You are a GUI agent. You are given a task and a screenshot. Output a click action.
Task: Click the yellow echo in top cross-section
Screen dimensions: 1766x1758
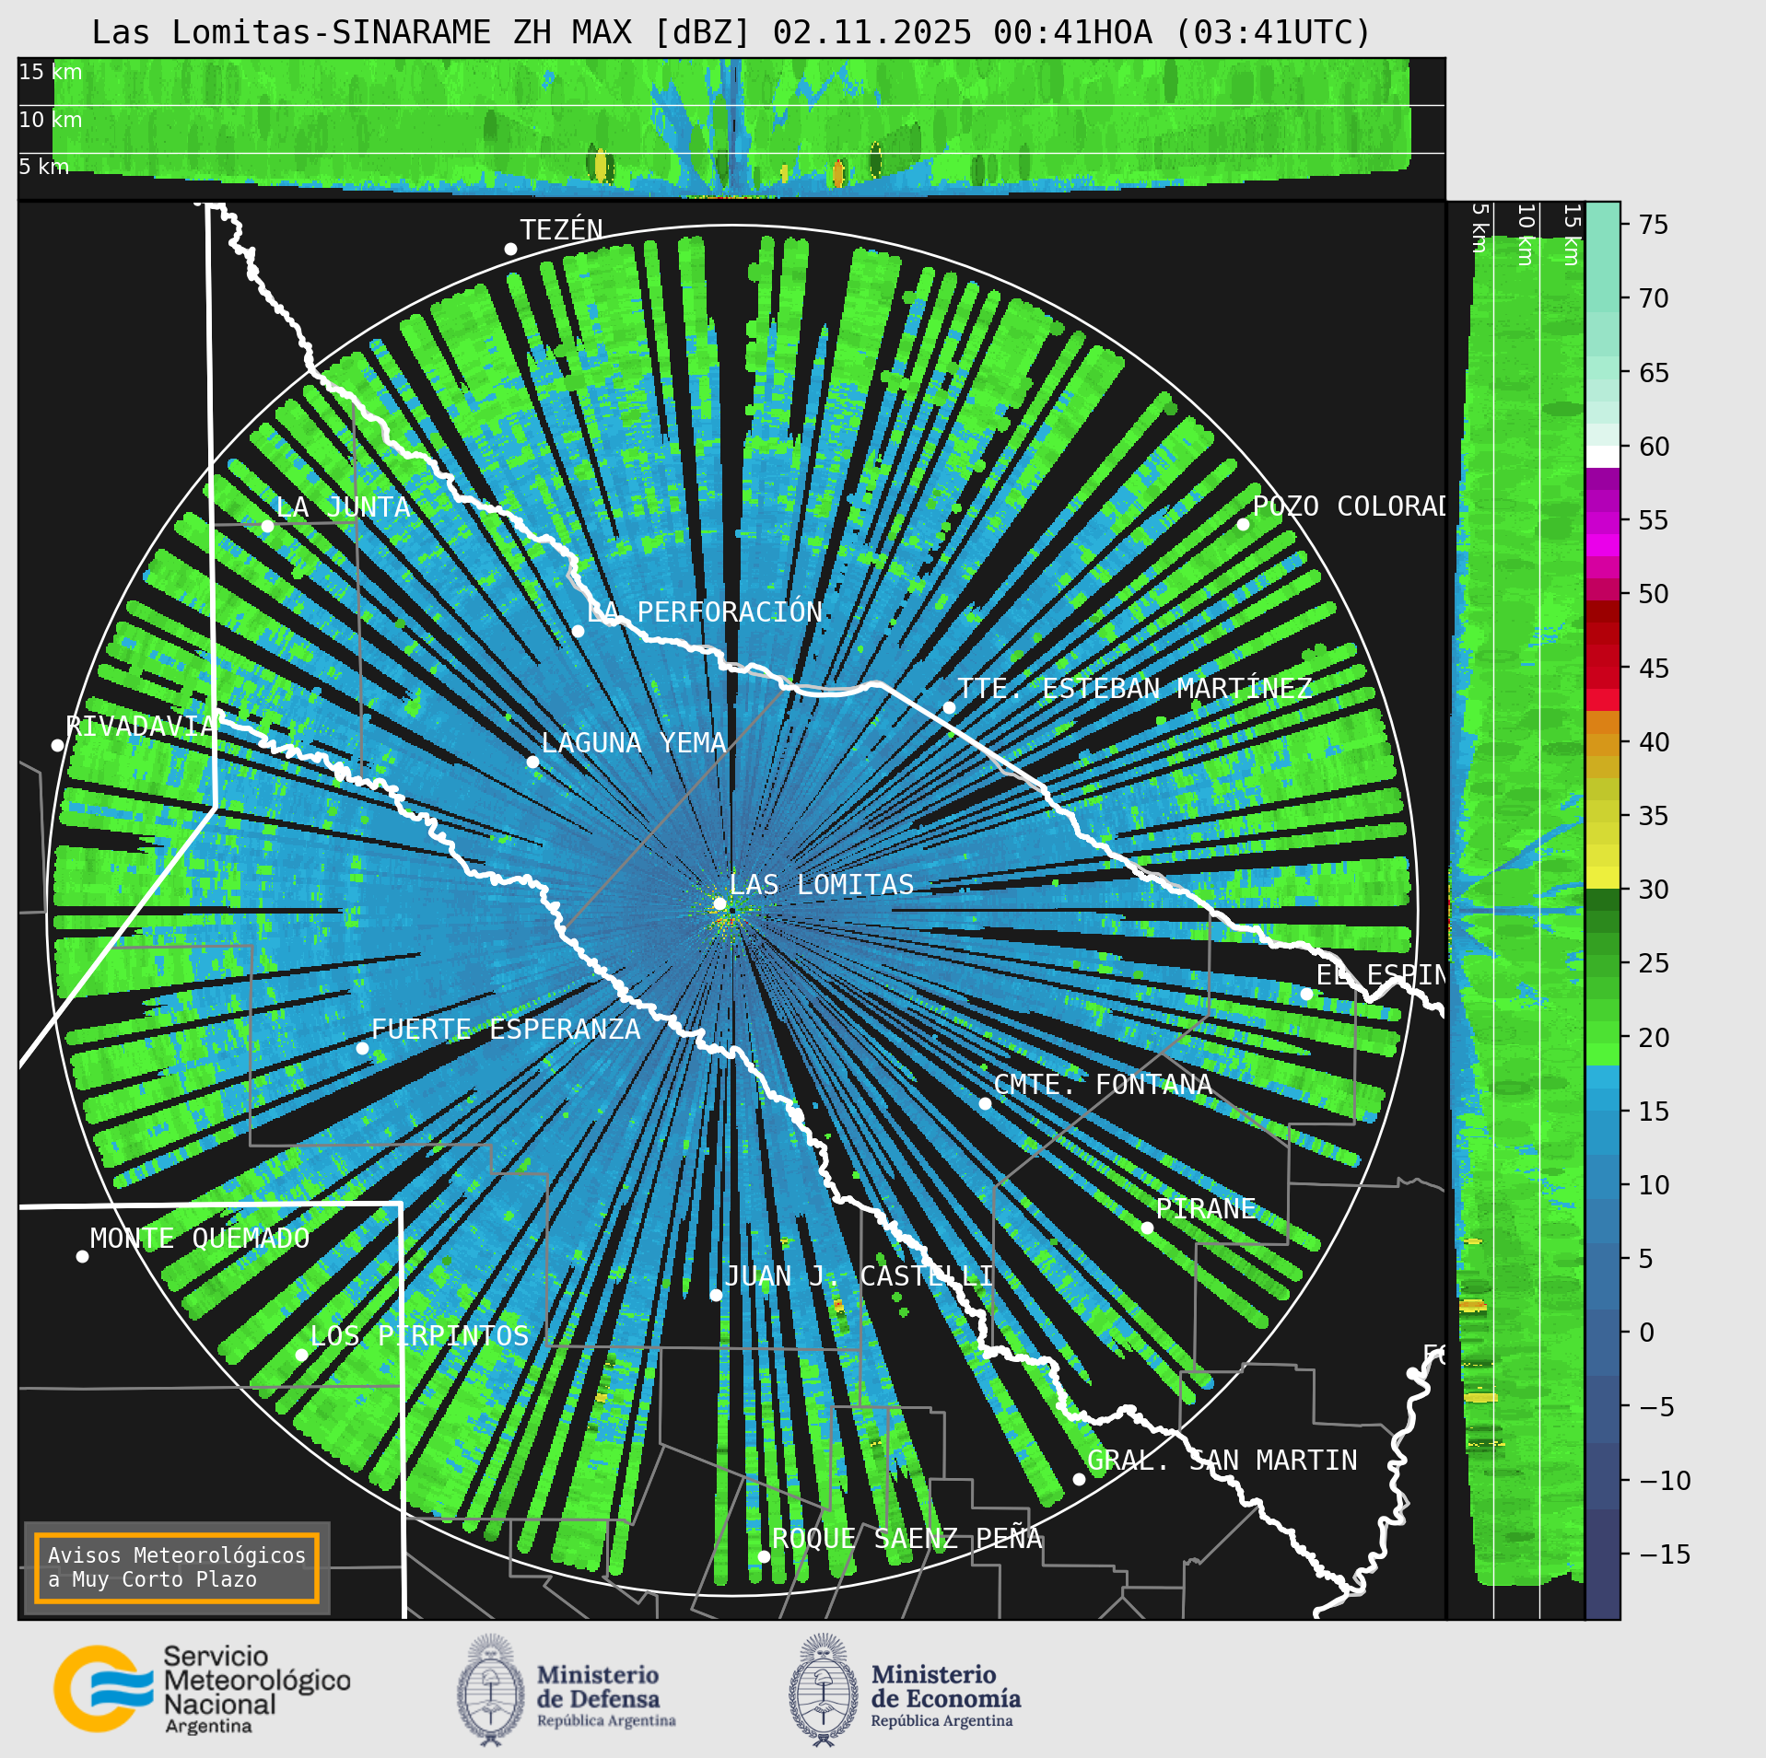pos(601,166)
